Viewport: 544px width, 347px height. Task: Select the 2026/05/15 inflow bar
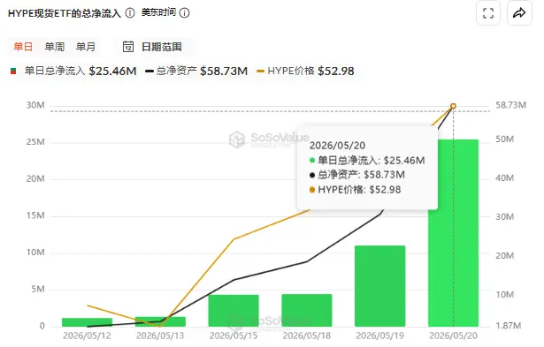234,311
